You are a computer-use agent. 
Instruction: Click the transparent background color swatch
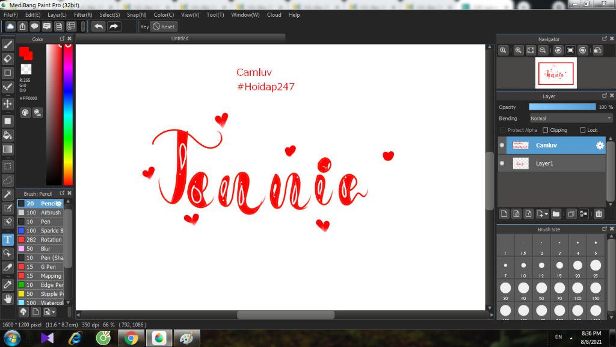pos(26,69)
